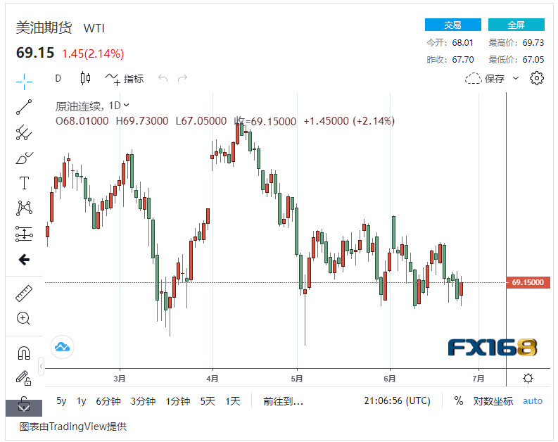Screen dimensions: 558x442
Task: Expand the save (保存) dropdown arrow
Action: pyautogui.click(x=516, y=78)
